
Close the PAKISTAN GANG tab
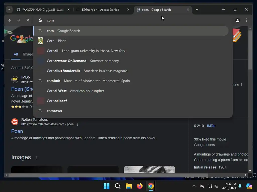pos(69,10)
